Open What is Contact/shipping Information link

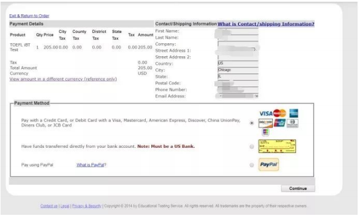[x=266, y=24]
